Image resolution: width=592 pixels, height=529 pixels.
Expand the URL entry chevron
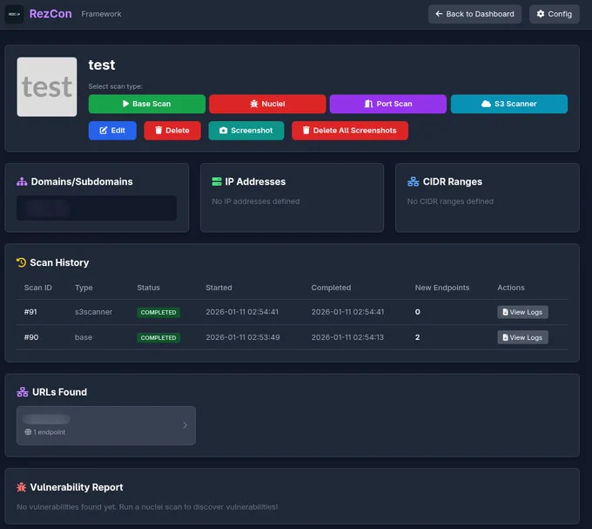click(x=185, y=425)
